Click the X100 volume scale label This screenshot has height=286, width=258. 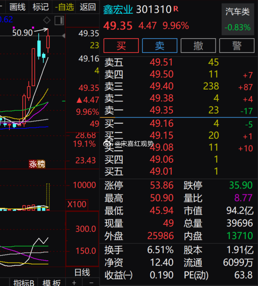[77, 204]
